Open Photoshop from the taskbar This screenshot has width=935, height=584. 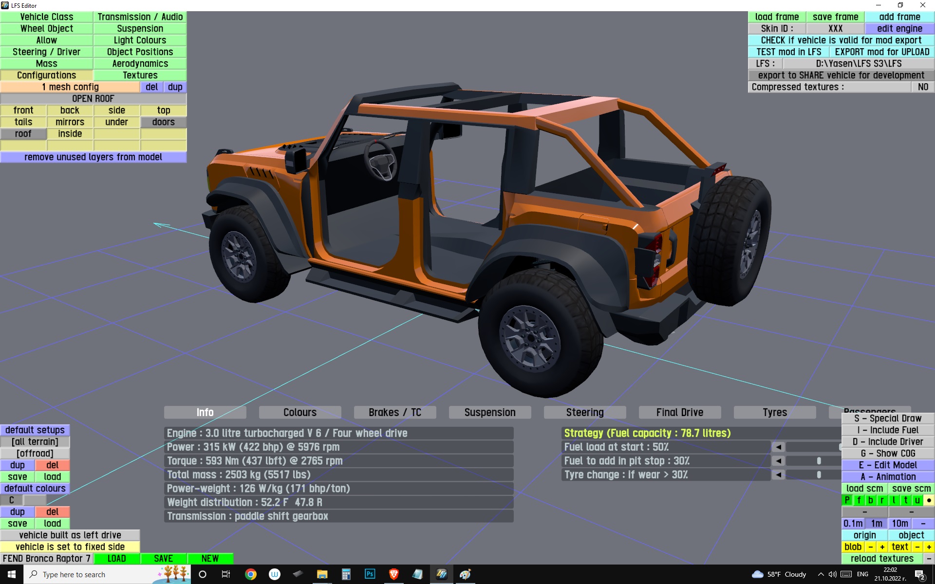[370, 574]
